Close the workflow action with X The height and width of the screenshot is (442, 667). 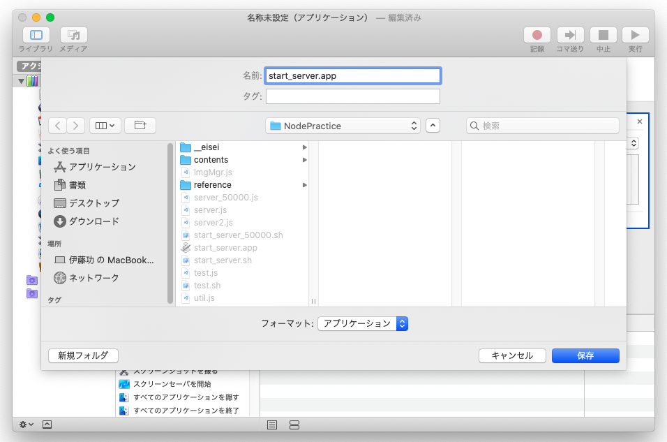pos(640,121)
